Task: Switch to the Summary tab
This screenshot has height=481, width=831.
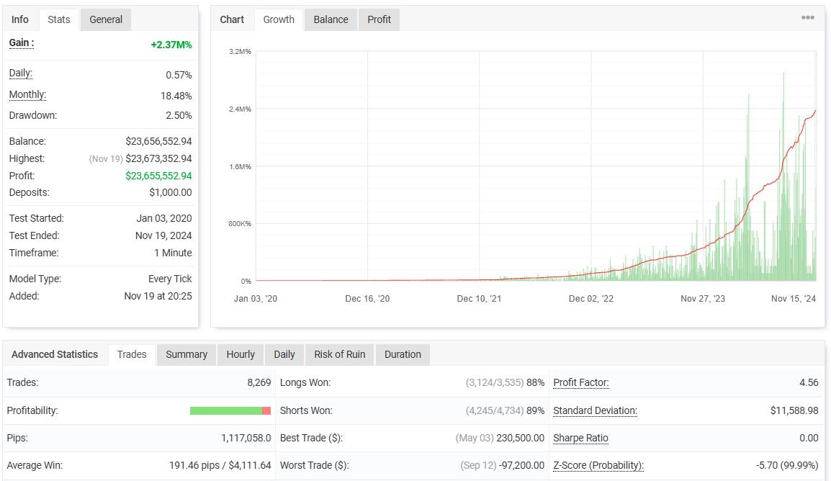Action: pos(187,354)
